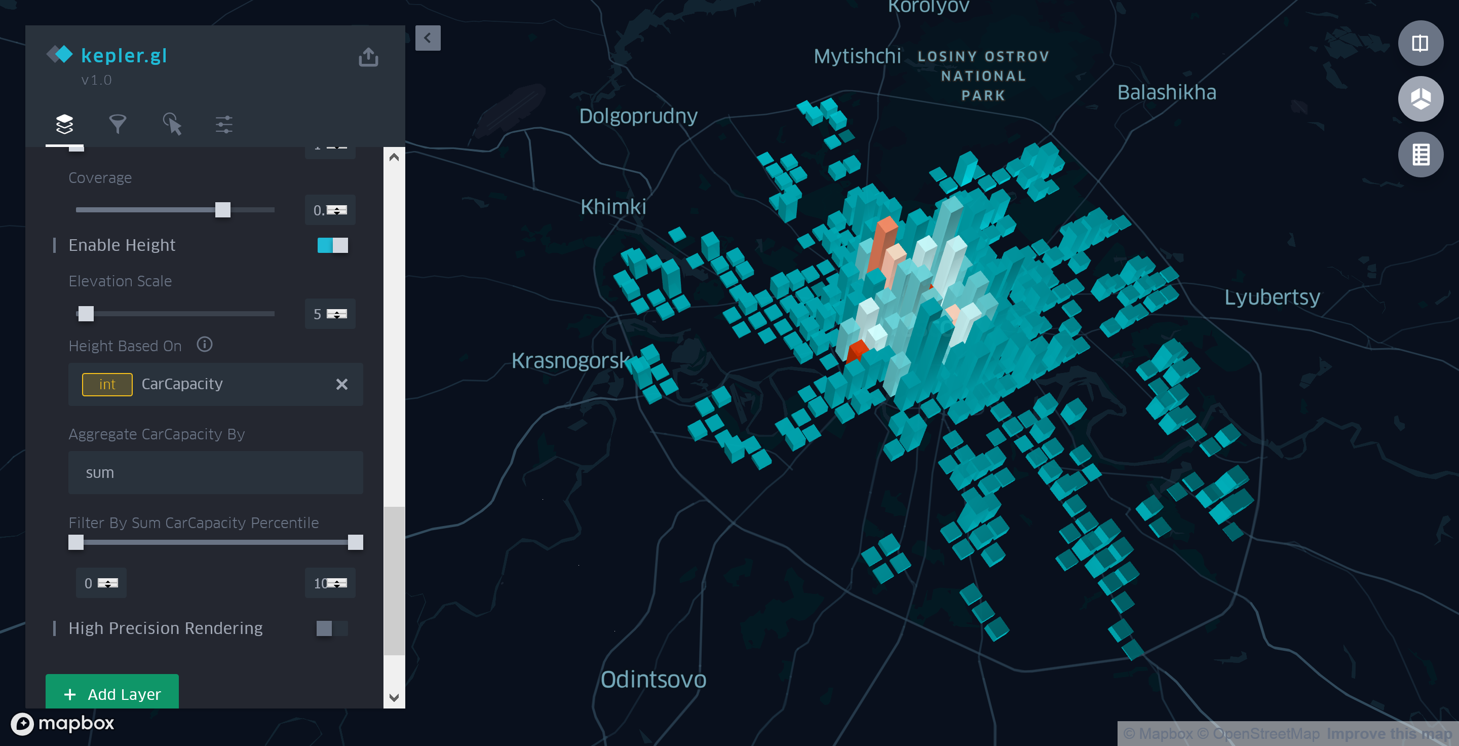Open the Interactions cursor tab

pyautogui.click(x=172, y=124)
